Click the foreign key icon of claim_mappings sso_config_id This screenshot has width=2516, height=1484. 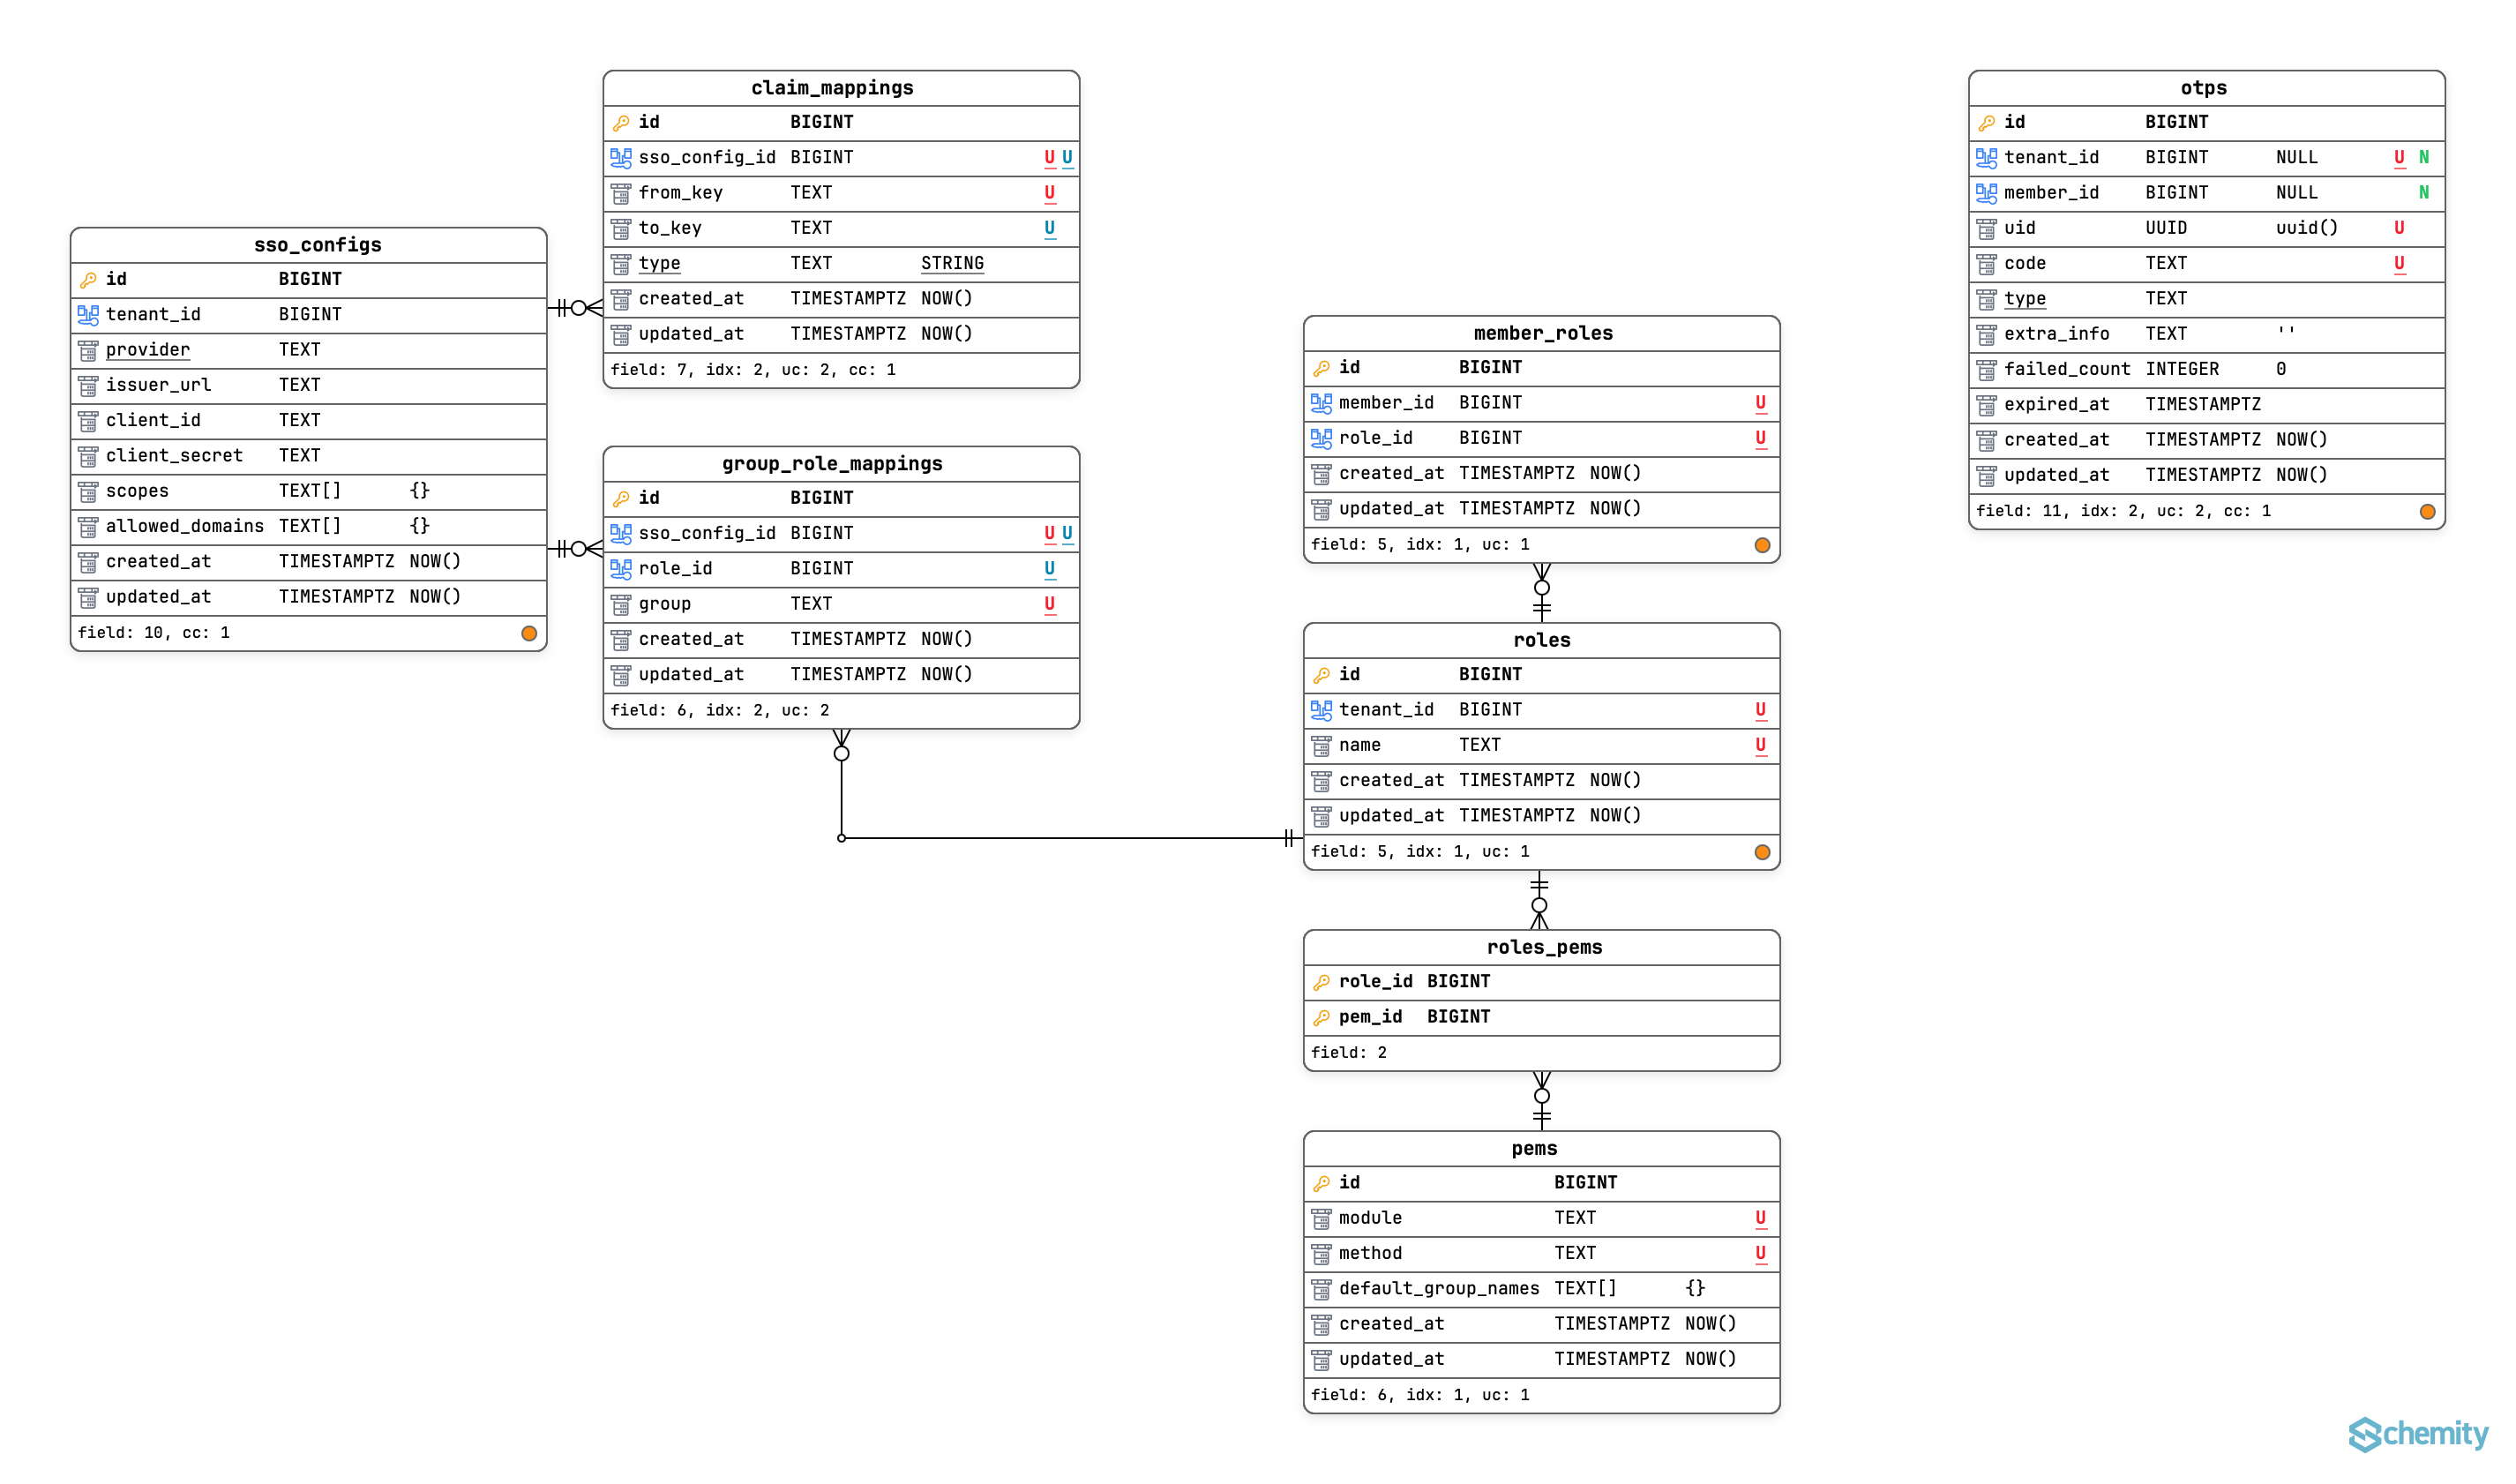621,158
